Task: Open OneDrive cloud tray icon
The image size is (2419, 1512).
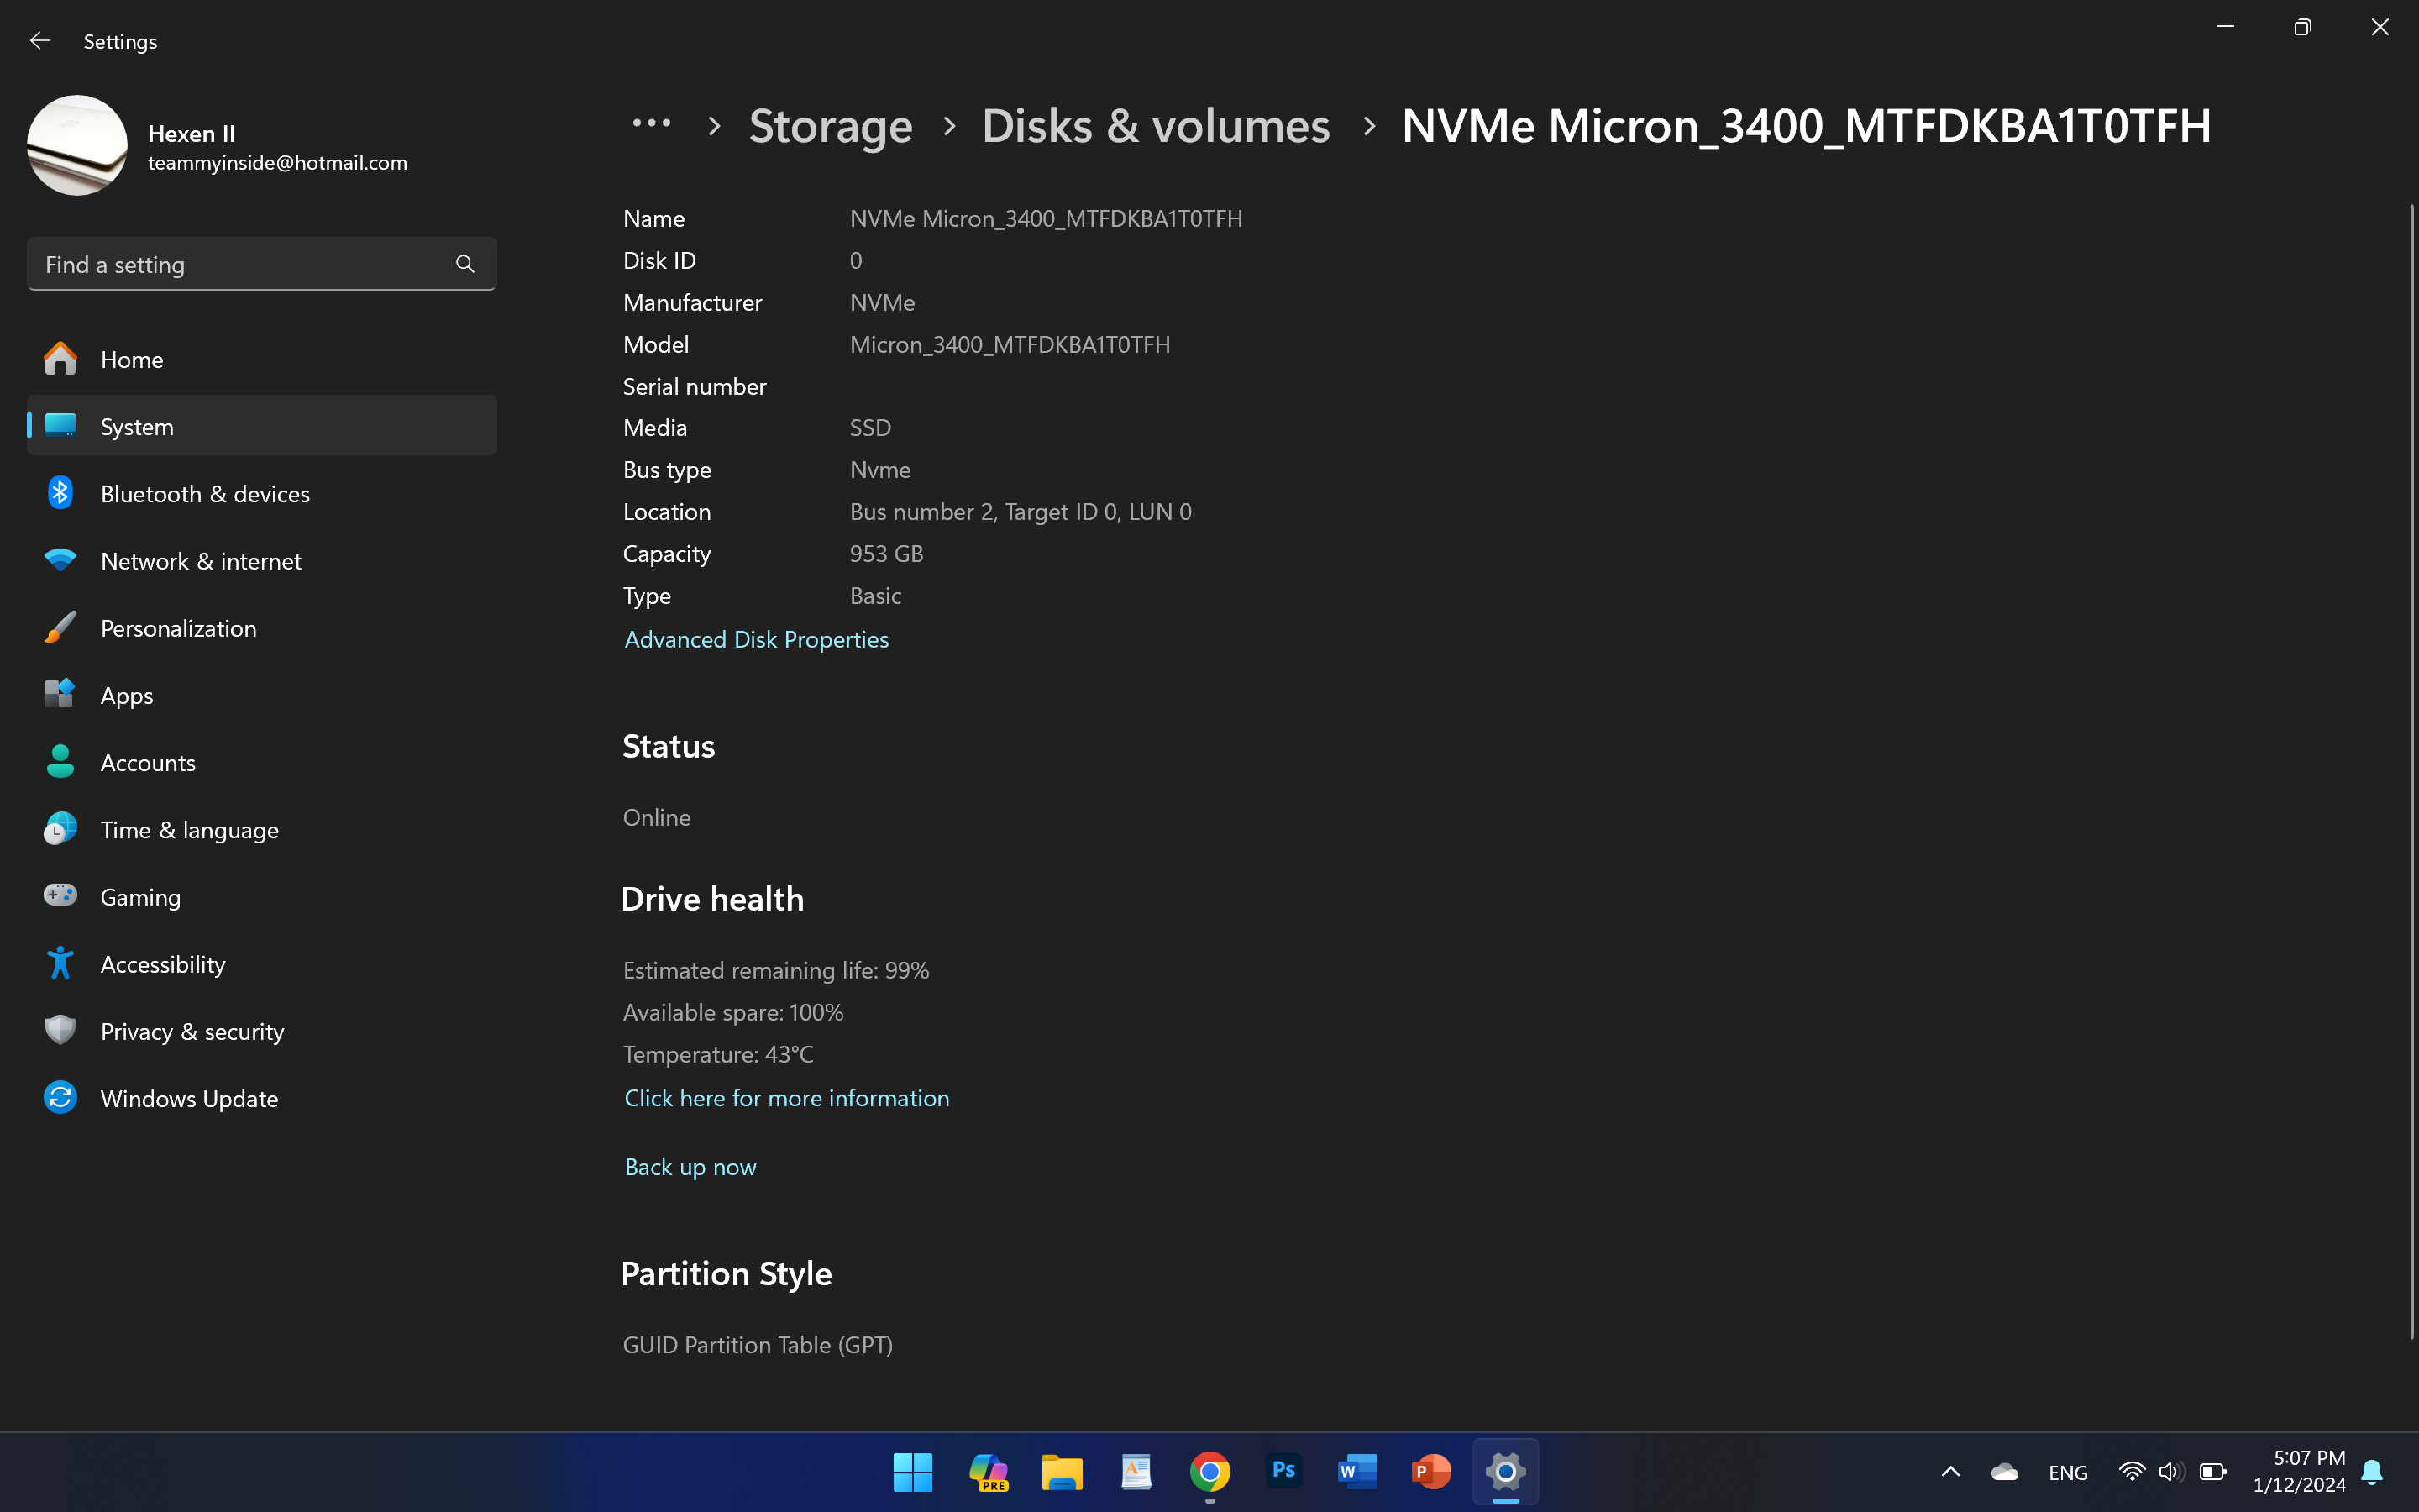Action: point(2004,1472)
